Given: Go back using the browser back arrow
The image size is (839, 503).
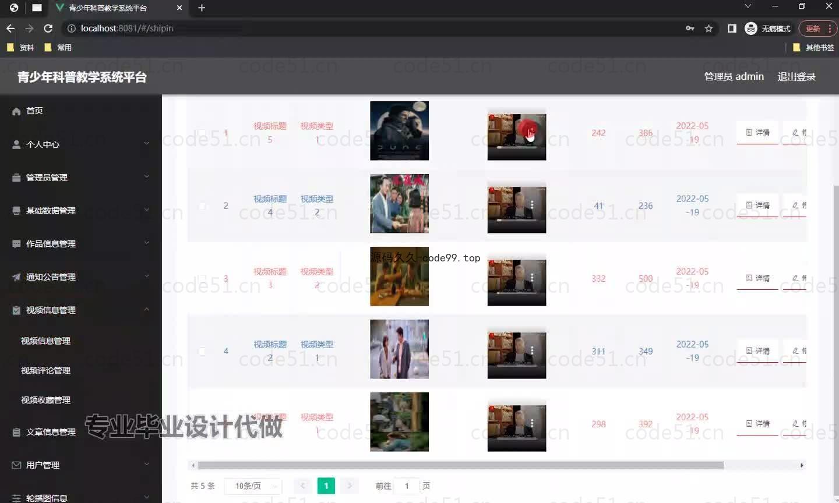Looking at the screenshot, I should point(10,28).
